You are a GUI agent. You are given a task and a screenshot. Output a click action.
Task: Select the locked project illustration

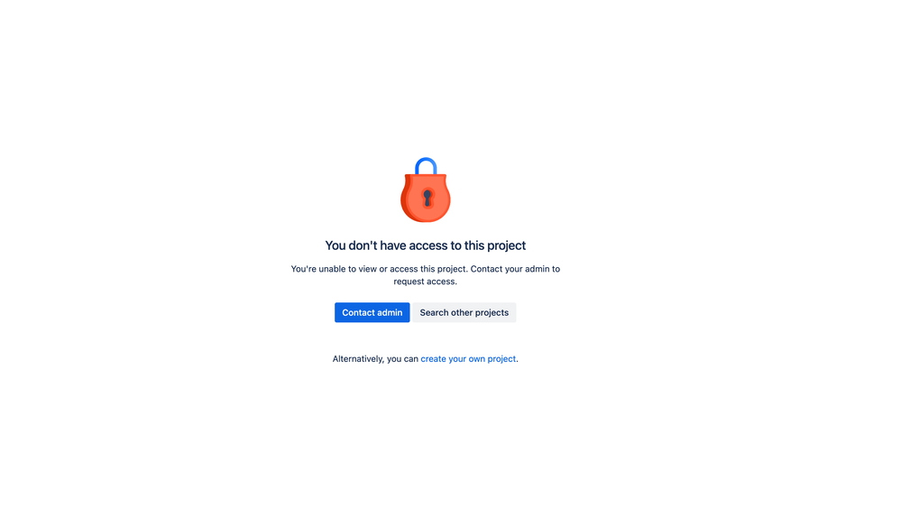pos(425,190)
